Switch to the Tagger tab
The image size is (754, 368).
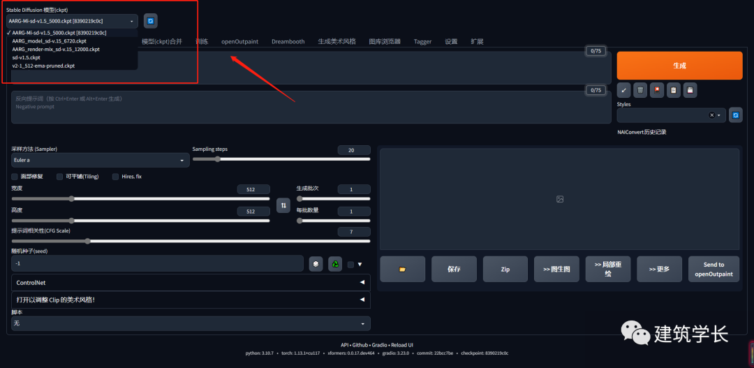click(422, 42)
